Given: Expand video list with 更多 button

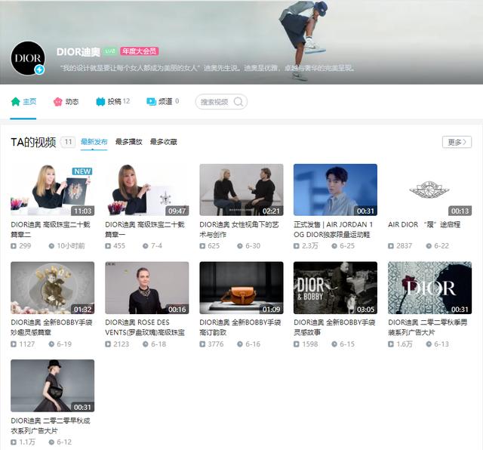Looking at the screenshot, I should point(457,142).
